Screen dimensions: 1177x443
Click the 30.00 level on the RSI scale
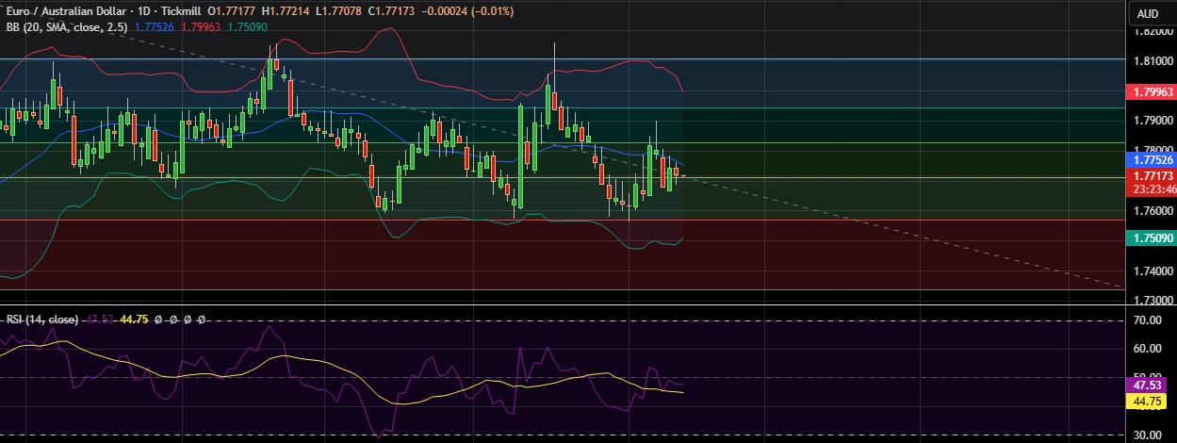[1147, 435]
